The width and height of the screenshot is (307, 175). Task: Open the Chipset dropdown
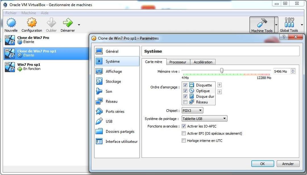pyautogui.click(x=192, y=111)
